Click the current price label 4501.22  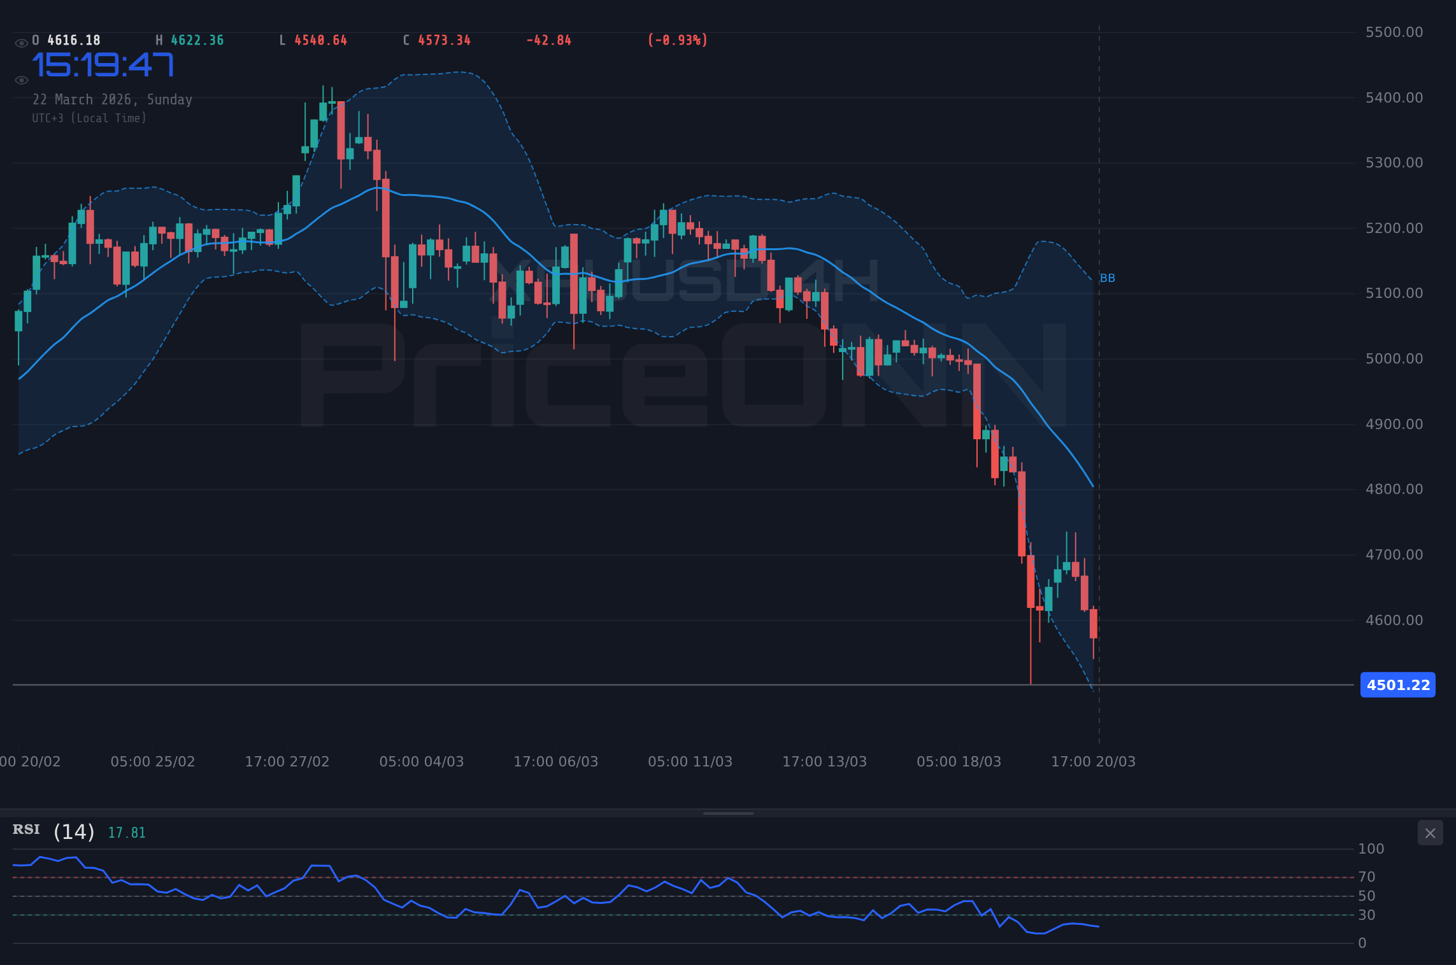(x=1397, y=685)
